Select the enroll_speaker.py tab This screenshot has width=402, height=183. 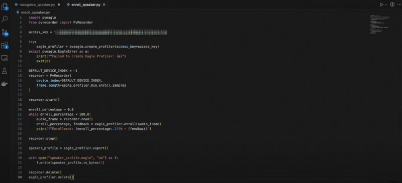click(85, 5)
